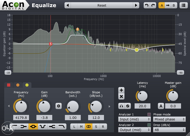Image resolution: width=190 pixels, height=136 pixels.
Task: Edit the Master gain value 0.0
Action: point(173,106)
